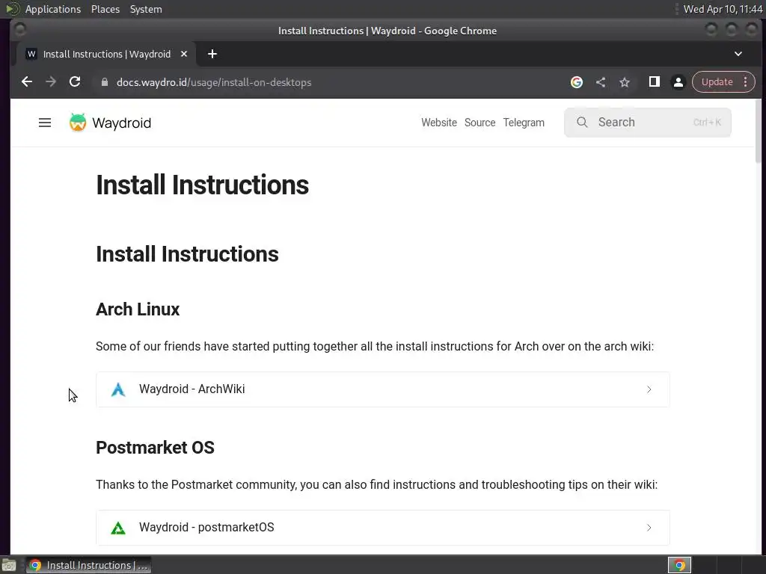Click the Update Chrome button
Viewport: 766px width, 574px height.
click(717, 82)
